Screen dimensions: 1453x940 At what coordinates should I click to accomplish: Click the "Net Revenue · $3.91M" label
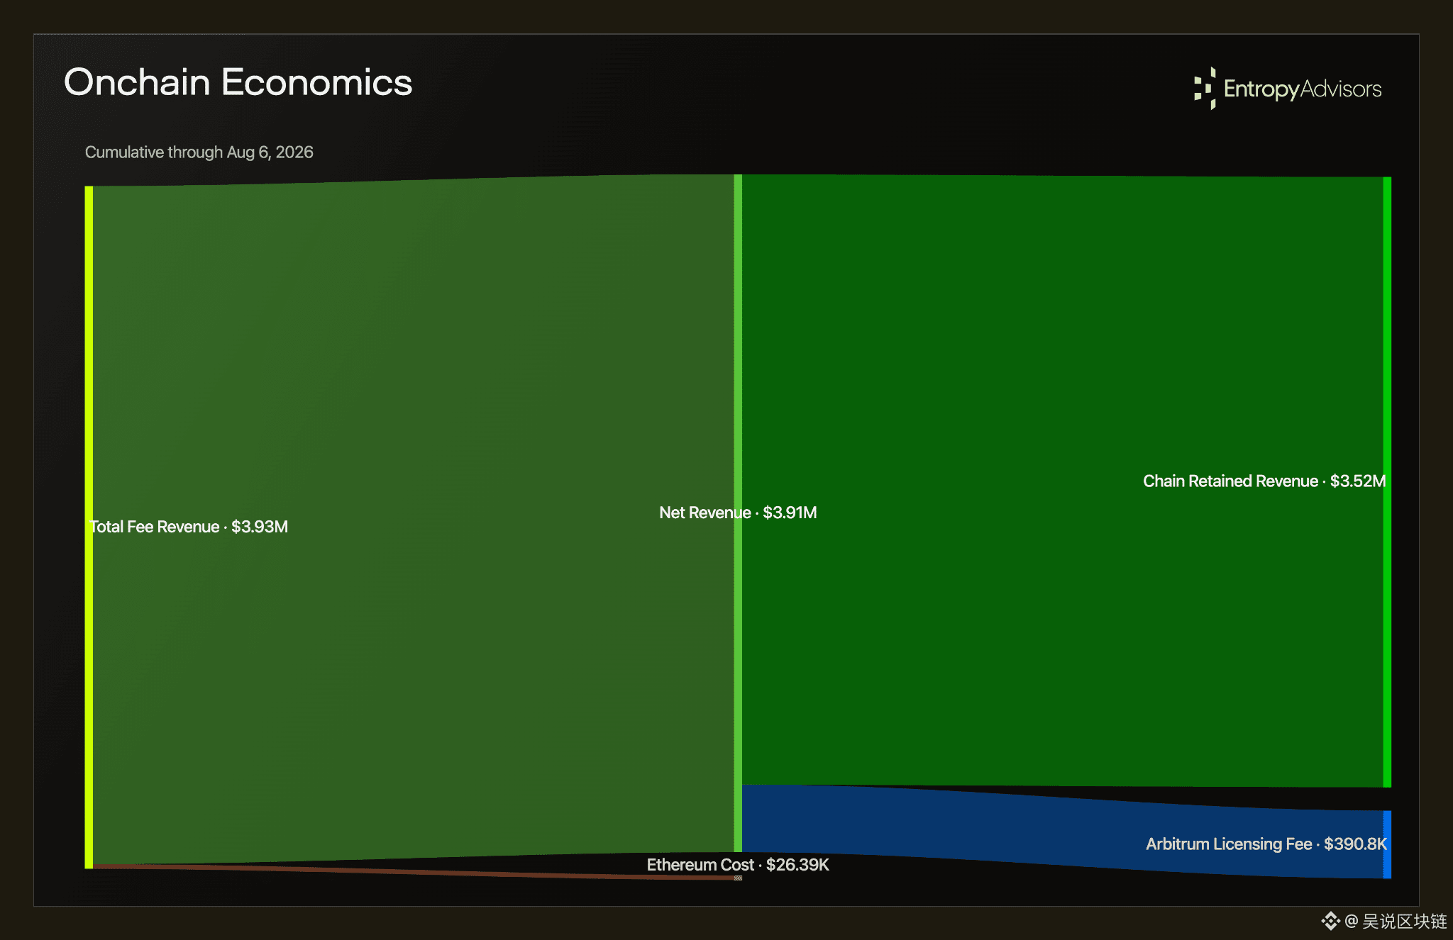(x=738, y=513)
